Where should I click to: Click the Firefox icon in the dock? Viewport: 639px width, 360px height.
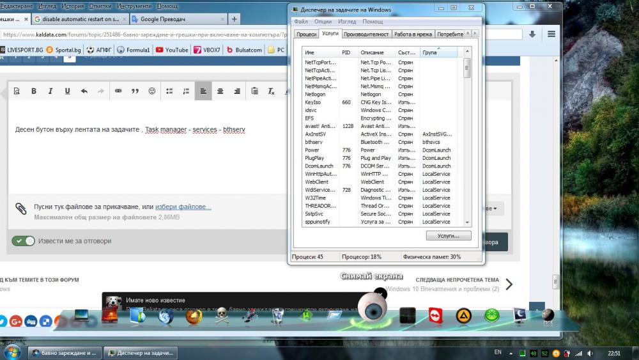(194, 316)
